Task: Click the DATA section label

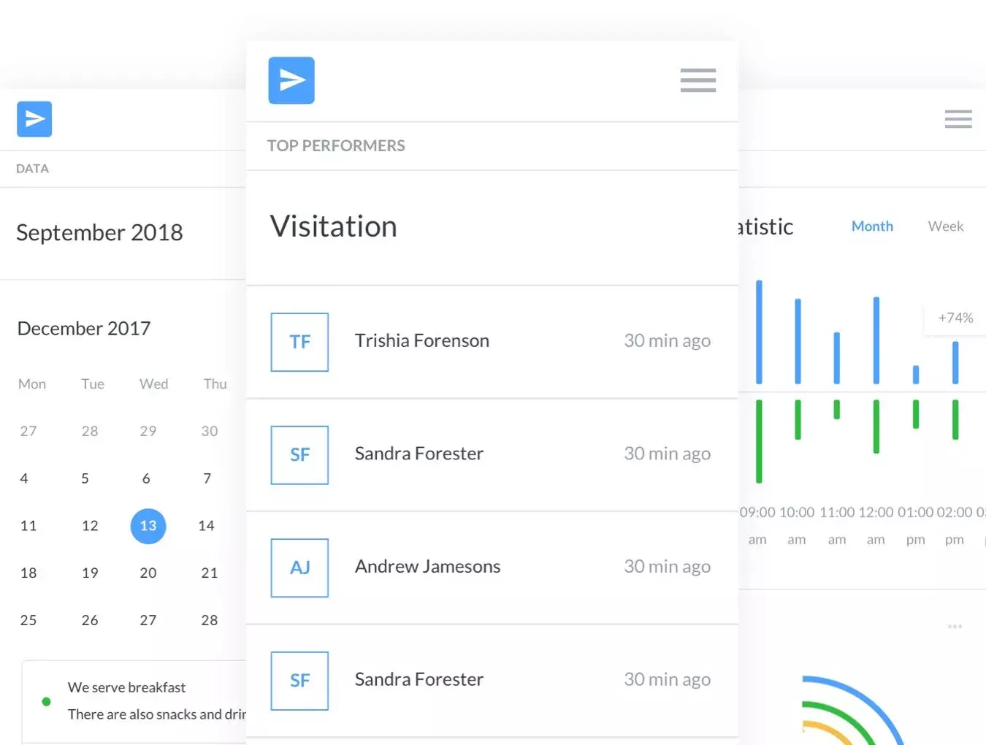Action: (32, 169)
